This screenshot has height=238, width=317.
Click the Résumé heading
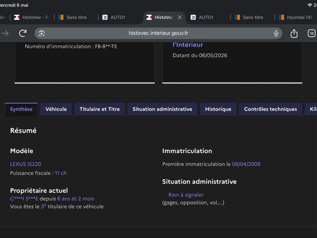click(x=23, y=131)
